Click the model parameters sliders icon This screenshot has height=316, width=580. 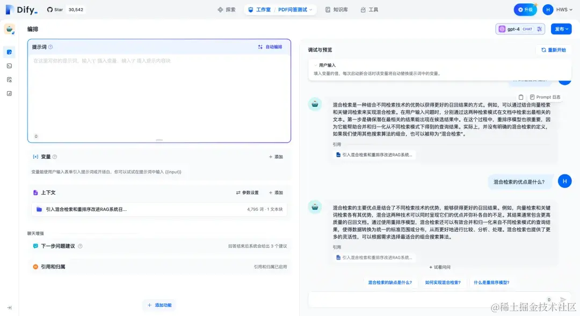click(539, 29)
